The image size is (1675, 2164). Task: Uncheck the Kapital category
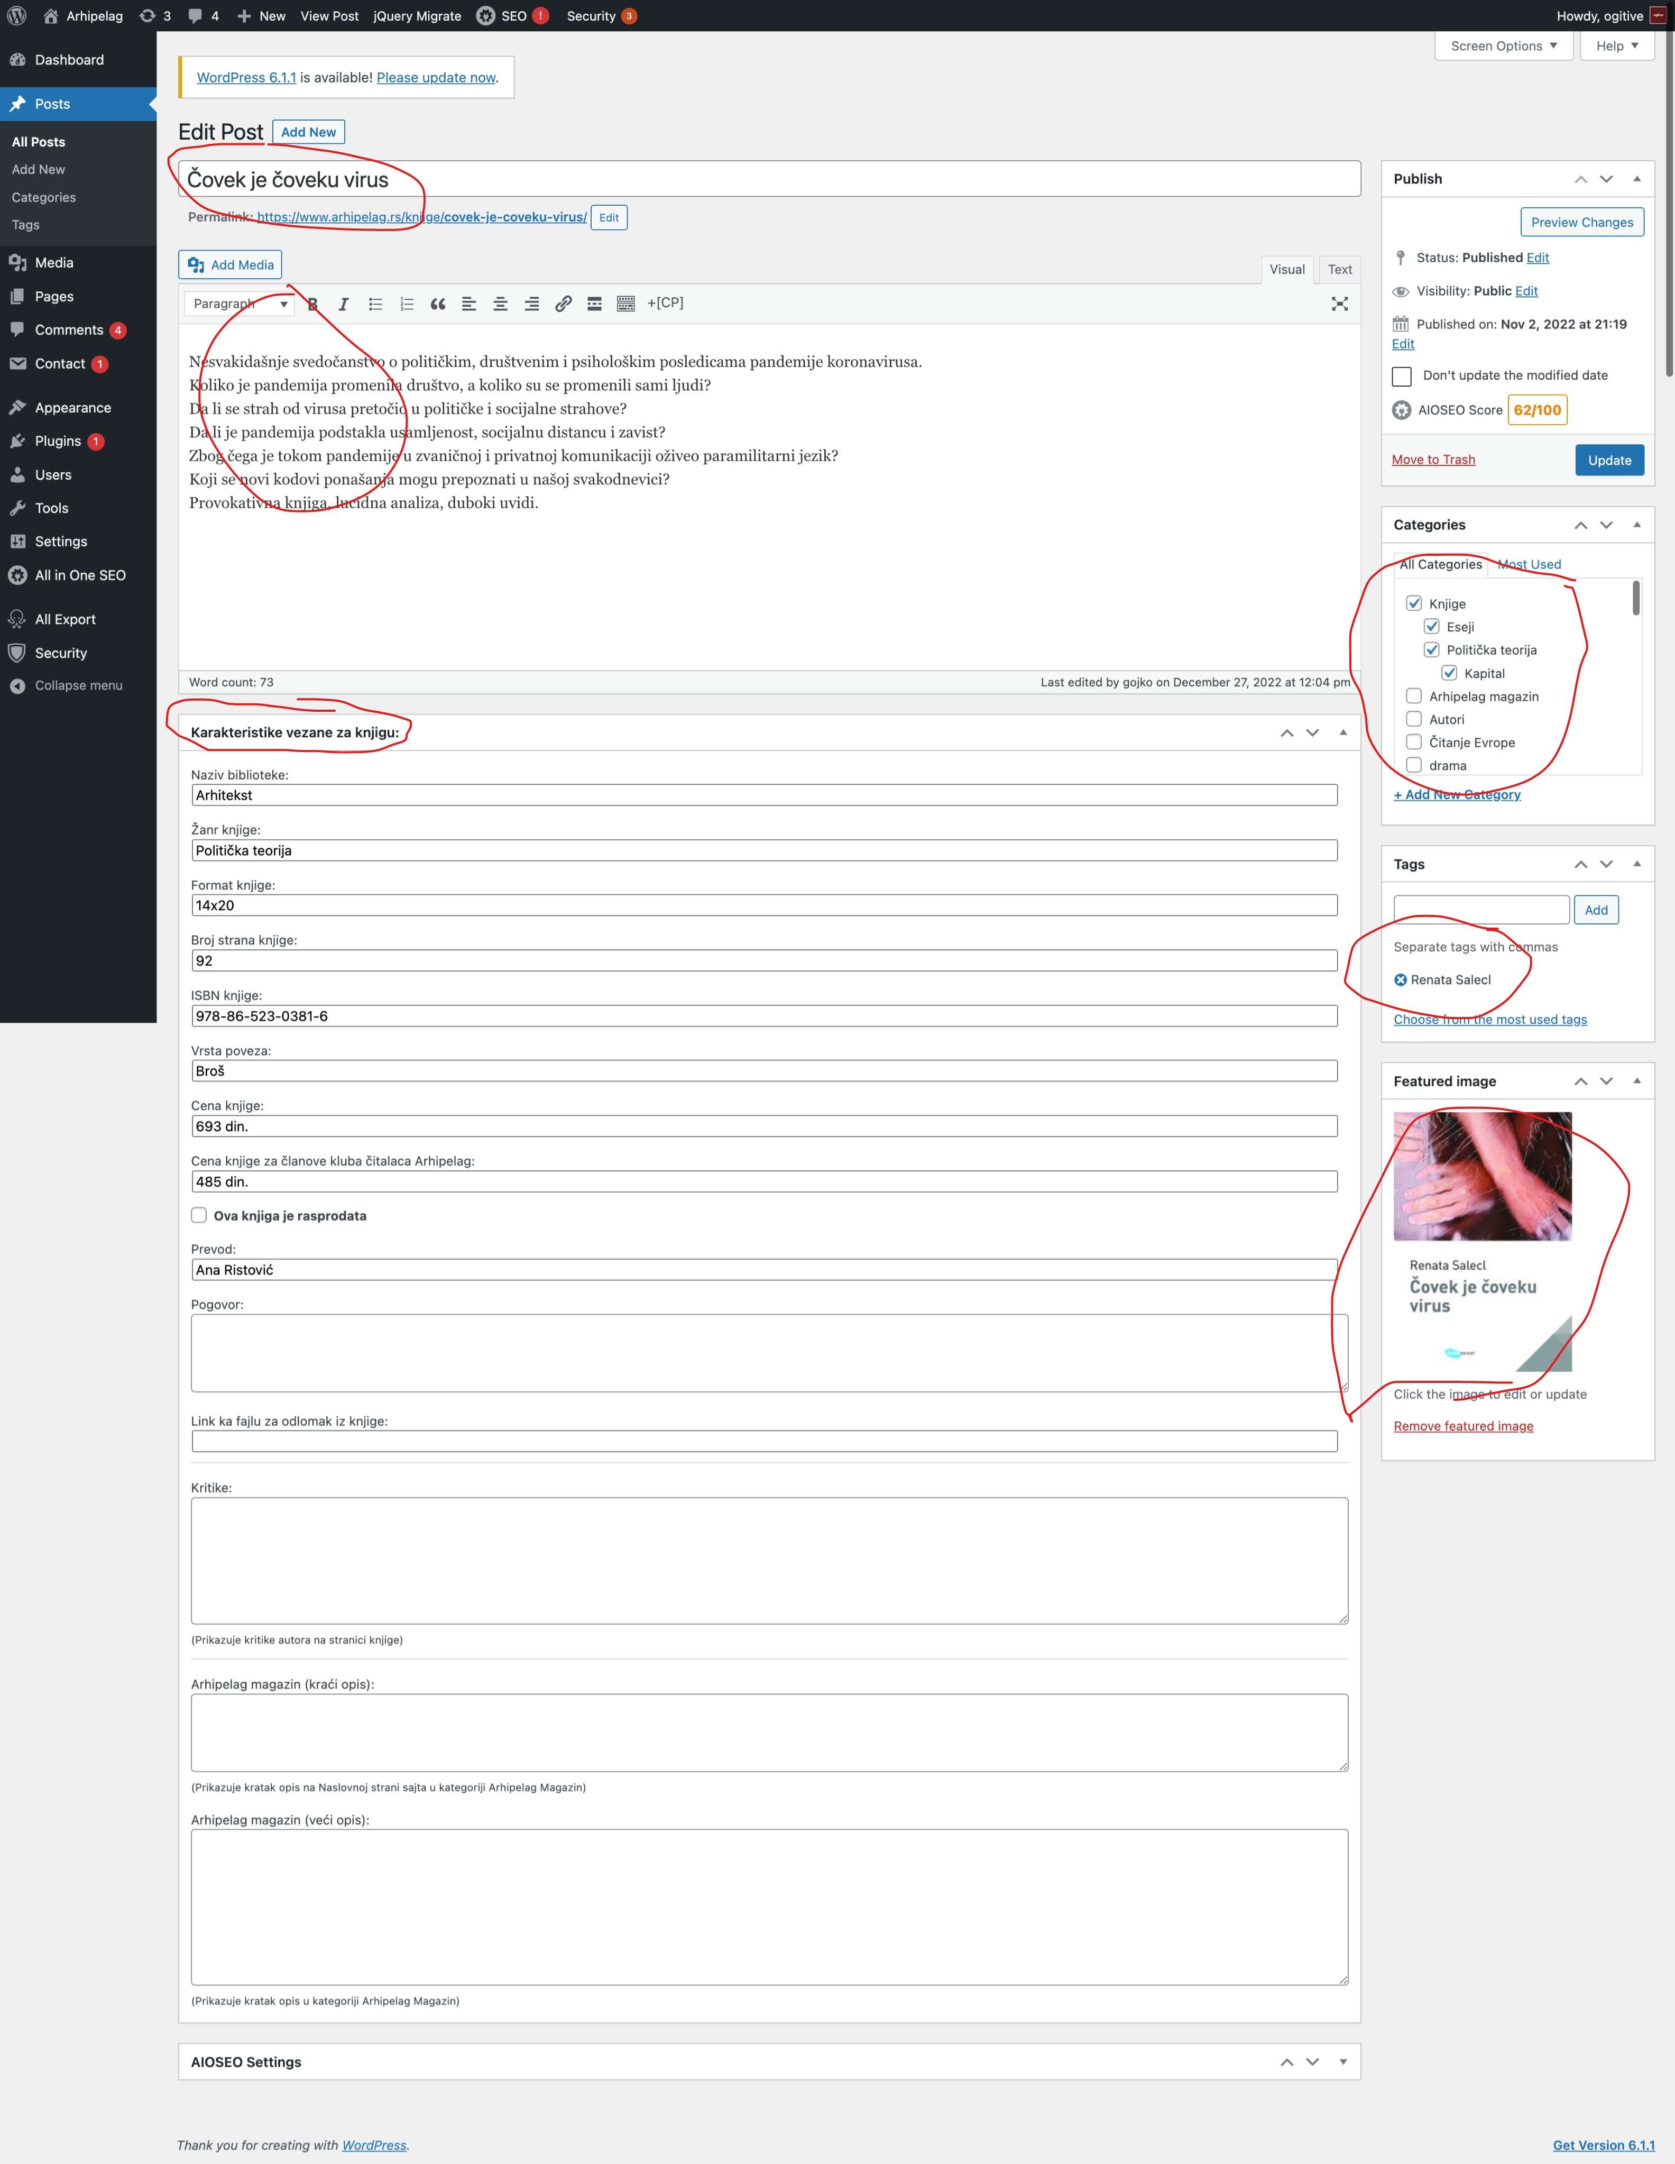point(1449,673)
